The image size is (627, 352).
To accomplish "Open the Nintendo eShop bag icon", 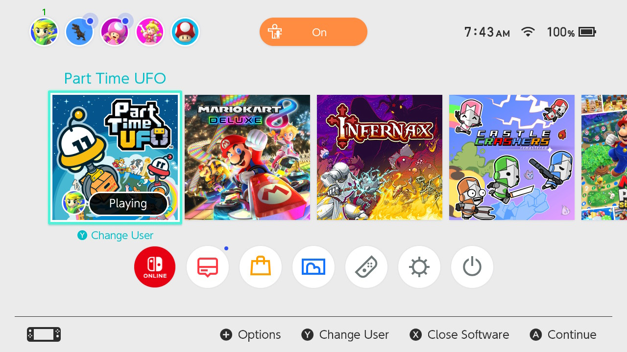I will (261, 267).
